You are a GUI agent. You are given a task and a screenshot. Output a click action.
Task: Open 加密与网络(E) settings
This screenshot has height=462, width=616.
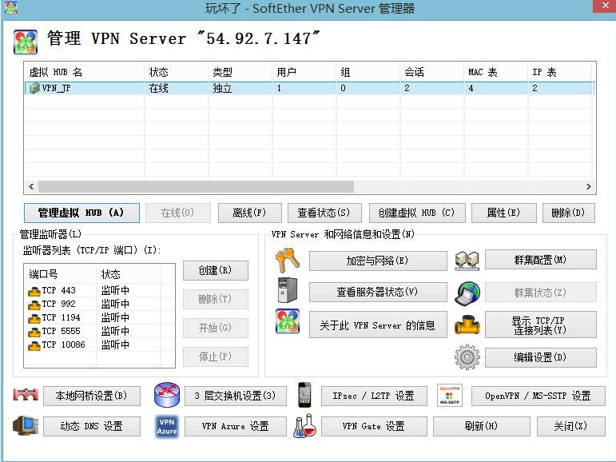point(378,261)
